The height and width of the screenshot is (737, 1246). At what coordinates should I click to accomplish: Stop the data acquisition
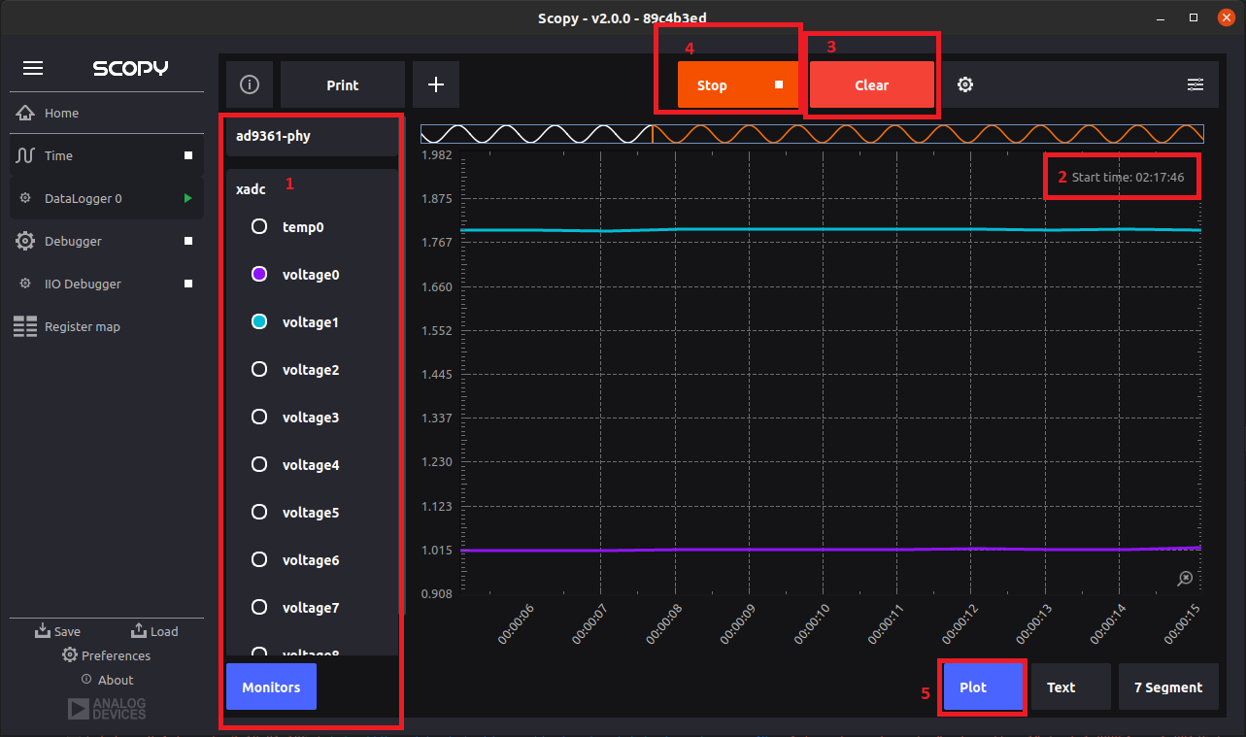click(739, 84)
